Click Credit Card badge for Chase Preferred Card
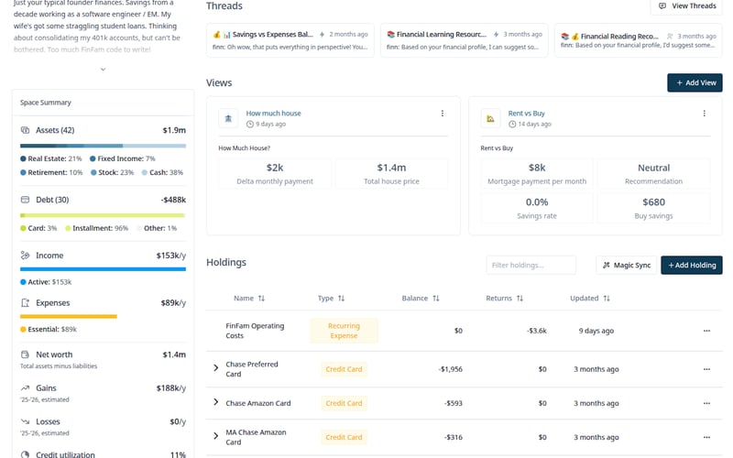733x458 pixels. point(345,369)
